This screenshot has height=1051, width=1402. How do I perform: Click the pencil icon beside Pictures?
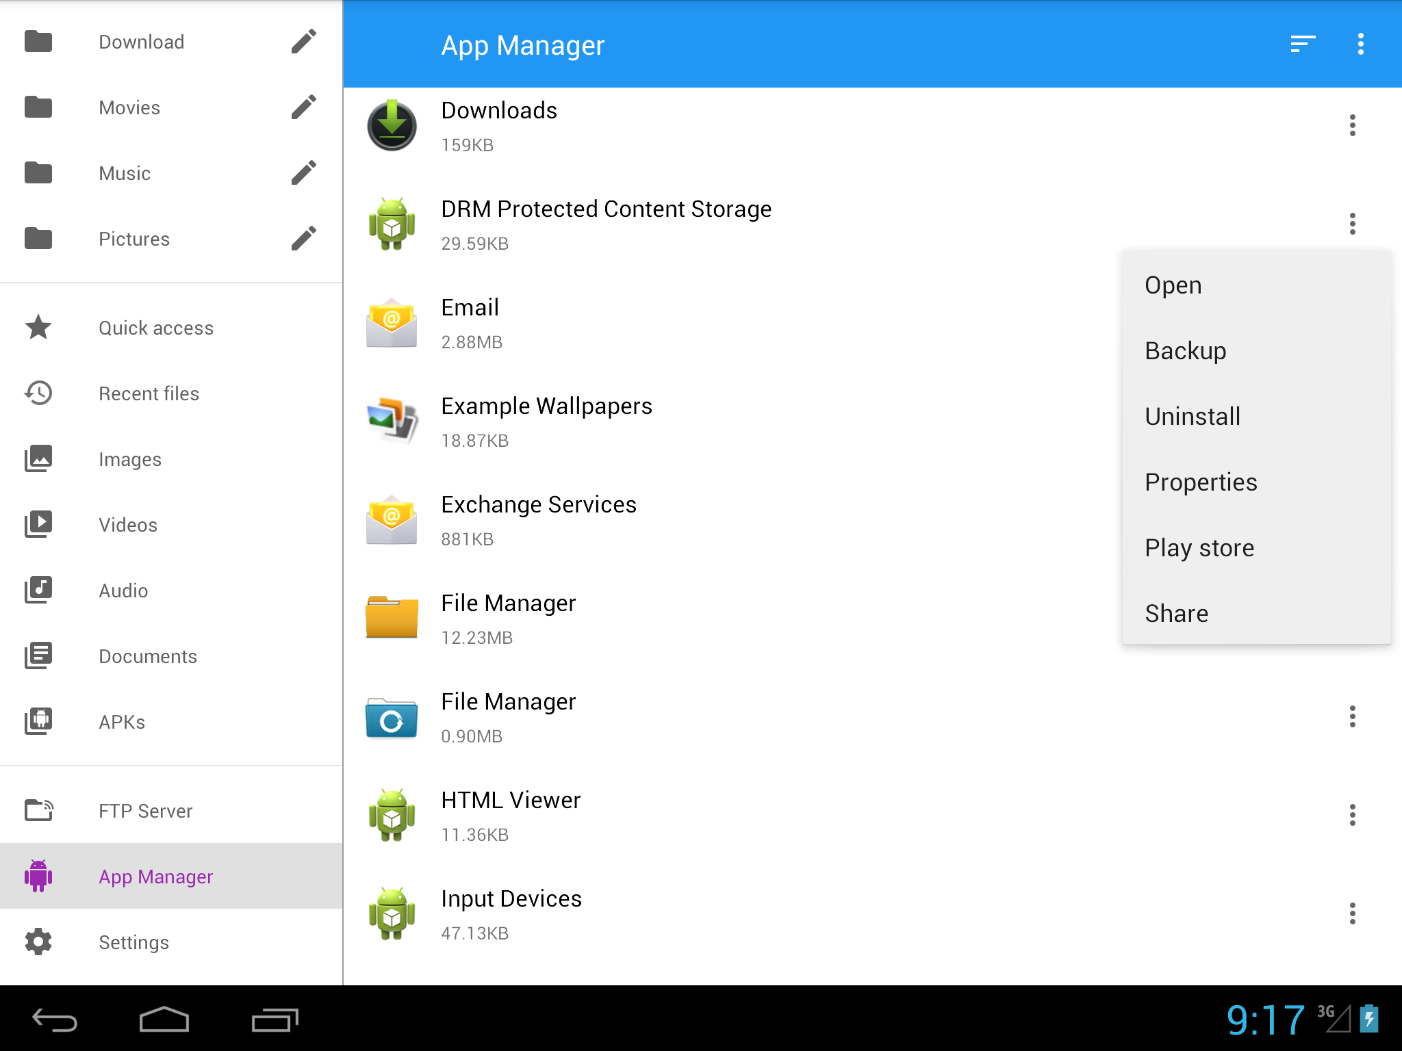click(x=303, y=239)
